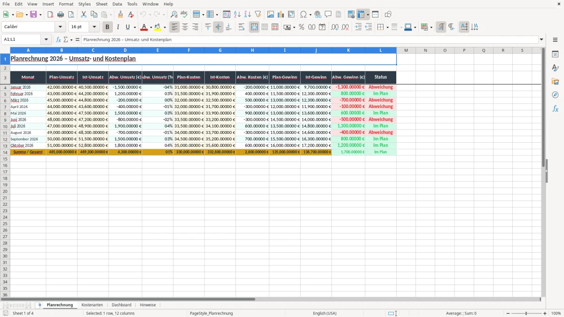Open Font Color dropdown arrow
564x317 pixels.
(x=151, y=27)
